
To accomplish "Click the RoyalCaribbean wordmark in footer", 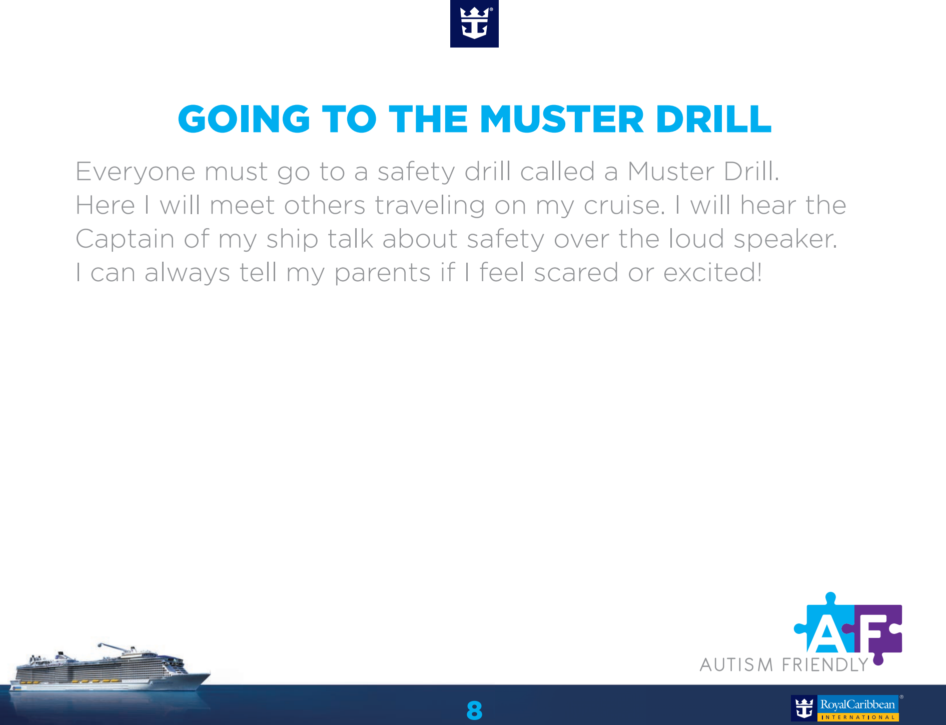I will pos(857,704).
